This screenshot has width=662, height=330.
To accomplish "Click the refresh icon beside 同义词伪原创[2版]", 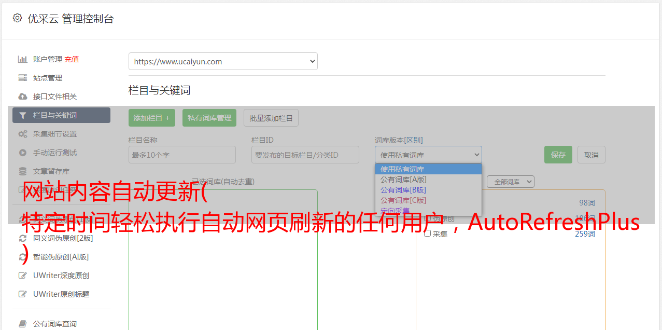I will pos(23,238).
